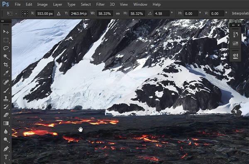Image resolution: width=249 pixels, height=164 pixels.
Task: Click the Interpolation label
Action: pyautogui.click(x=240, y=13)
